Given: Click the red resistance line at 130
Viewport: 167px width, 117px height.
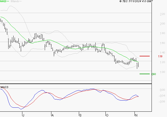Looking at the screenshot, I should click(145, 56).
